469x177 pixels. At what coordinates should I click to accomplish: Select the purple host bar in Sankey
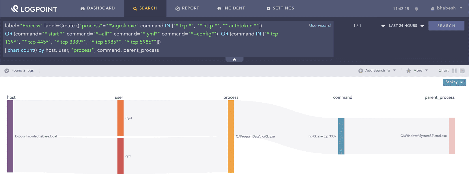point(10,136)
